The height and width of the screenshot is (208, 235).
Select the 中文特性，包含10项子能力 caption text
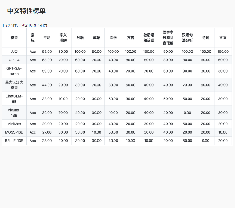click(x=24, y=25)
